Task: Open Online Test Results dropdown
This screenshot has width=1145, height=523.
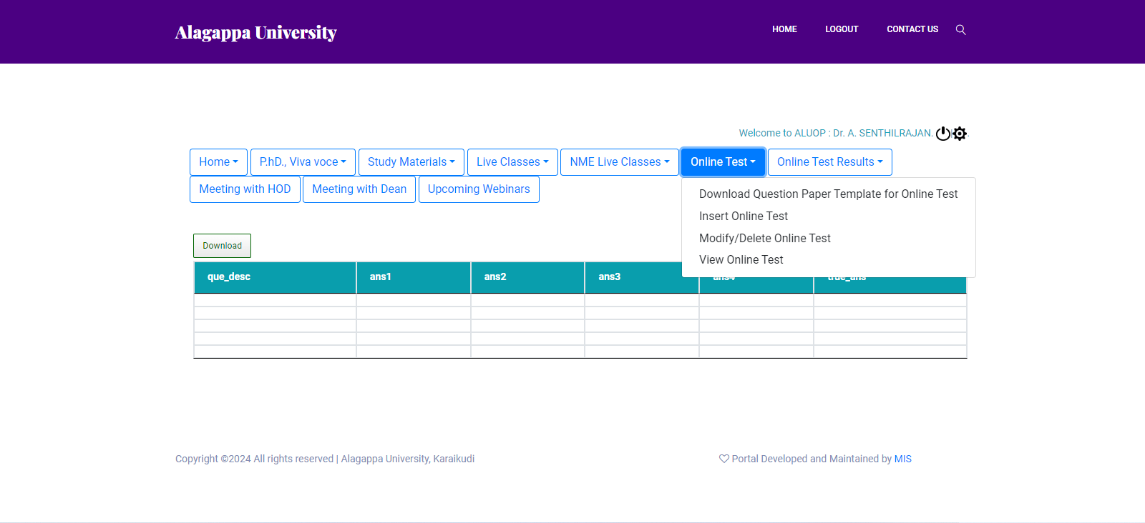Action: (830, 162)
